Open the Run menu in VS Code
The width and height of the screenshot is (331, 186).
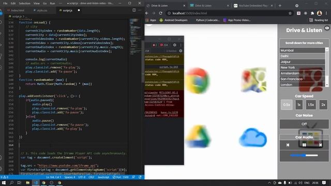[52, 4]
